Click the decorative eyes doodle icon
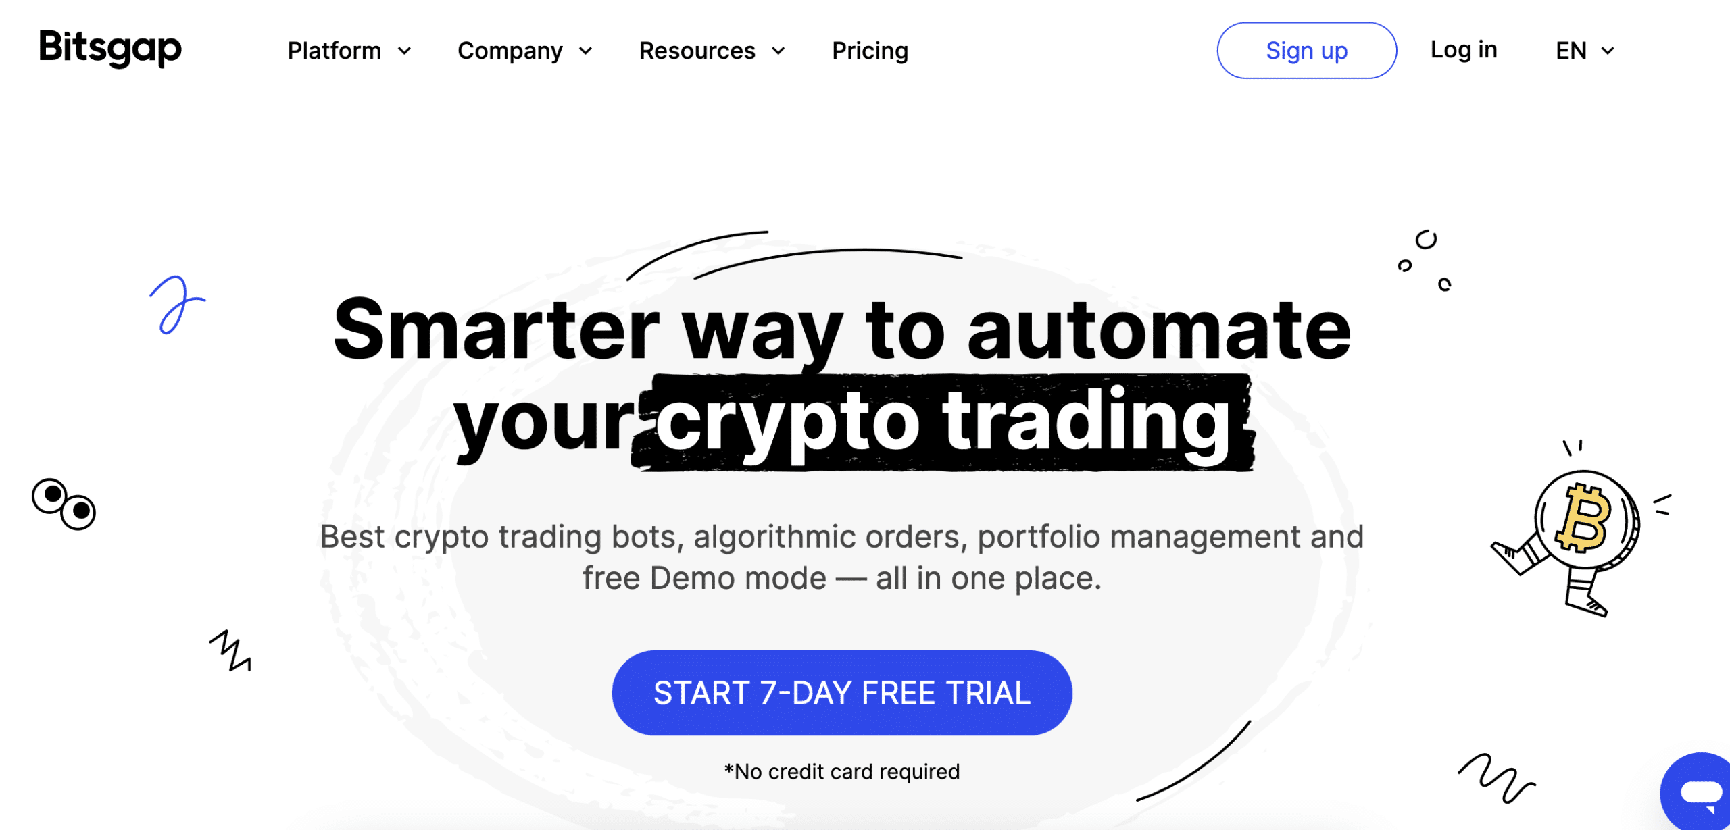This screenshot has height=830, width=1730. coord(61,500)
